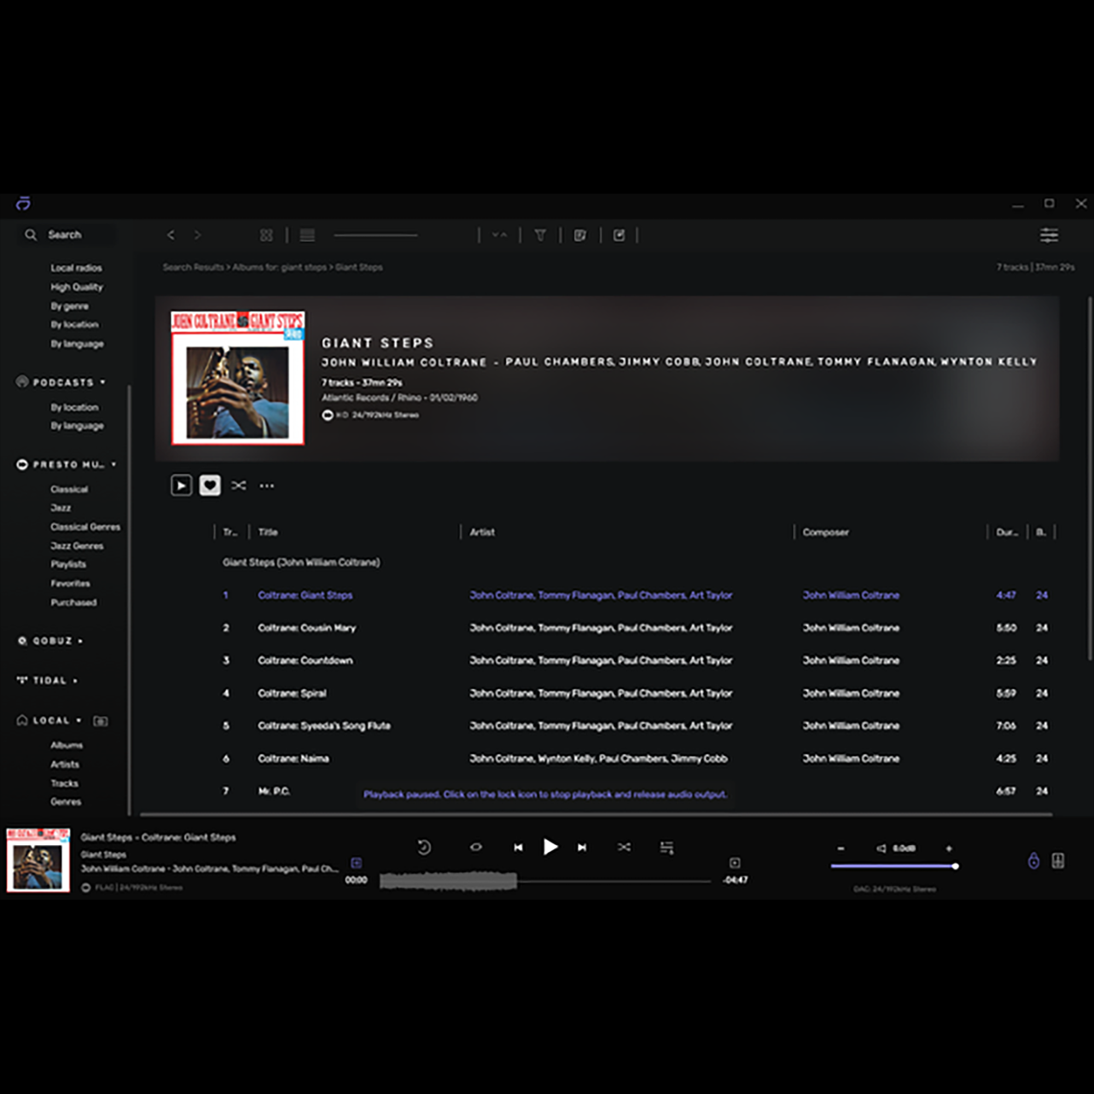Collapse the Presto Music sidebar section
This screenshot has height=1094, width=1094.
114,464
